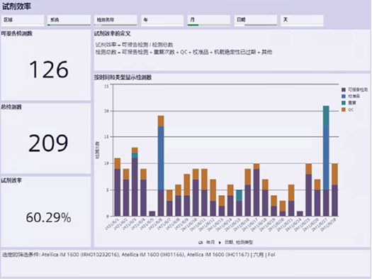Image resolution: width=372 pixels, height=279 pixels.
Task: Click the selected filters text at bottom
Action: 139,255
